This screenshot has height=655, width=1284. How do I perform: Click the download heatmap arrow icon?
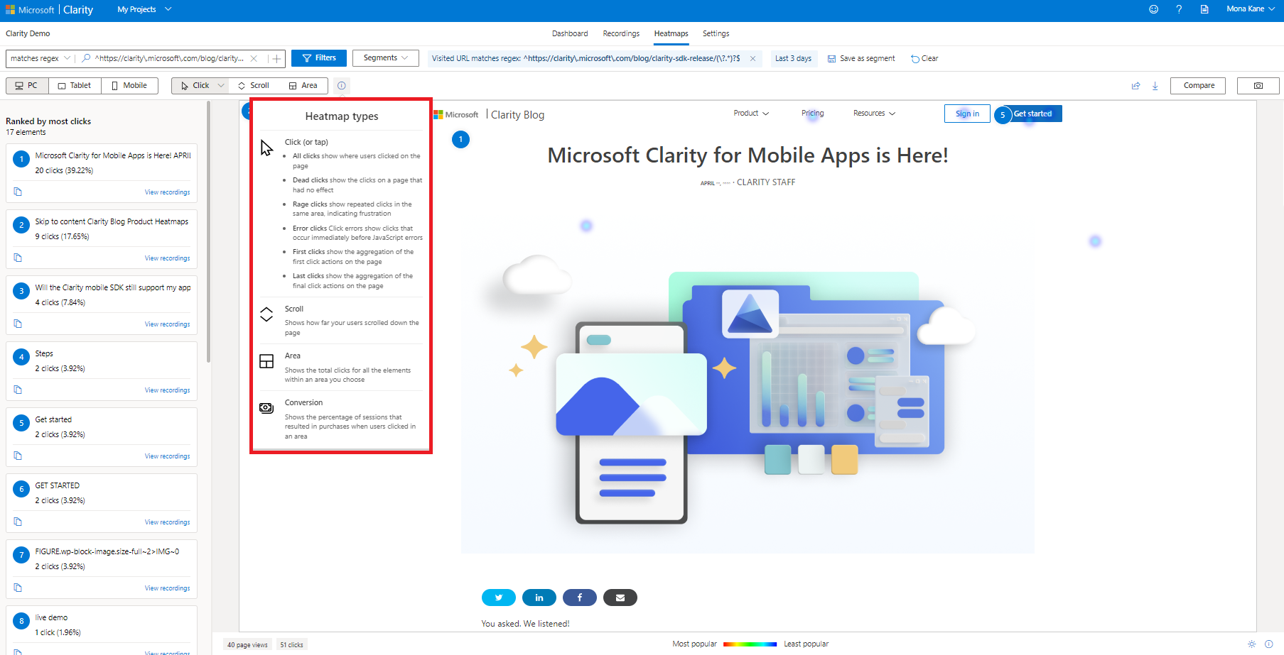(x=1155, y=86)
